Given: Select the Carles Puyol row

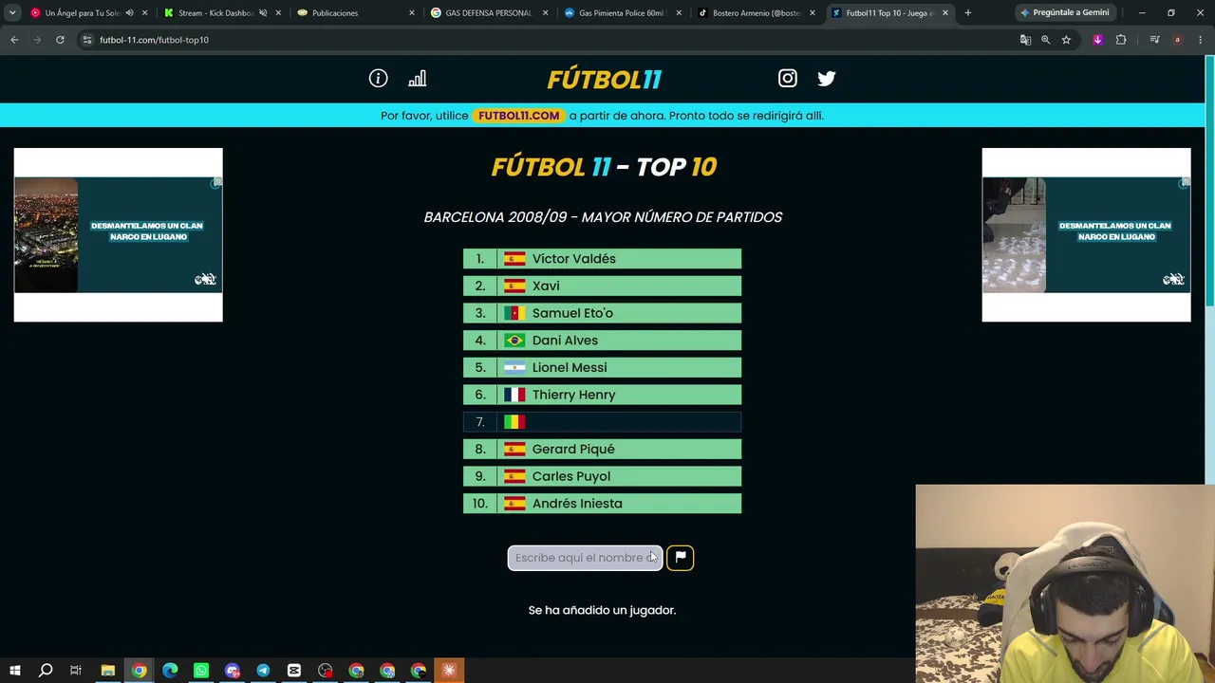Looking at the screenshot, I should coord(602,476).
